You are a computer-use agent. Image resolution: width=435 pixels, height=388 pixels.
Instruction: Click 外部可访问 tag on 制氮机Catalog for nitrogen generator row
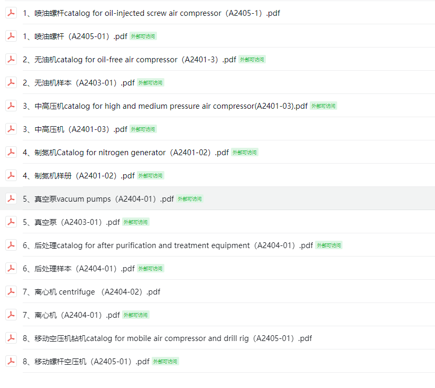pyautogui.click(x=245, y=153)
